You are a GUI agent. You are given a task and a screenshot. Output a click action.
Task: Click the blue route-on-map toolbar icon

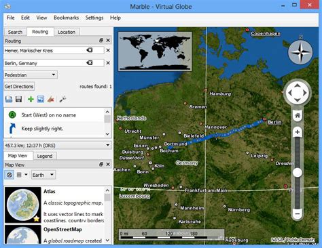(x=41, y=99)
